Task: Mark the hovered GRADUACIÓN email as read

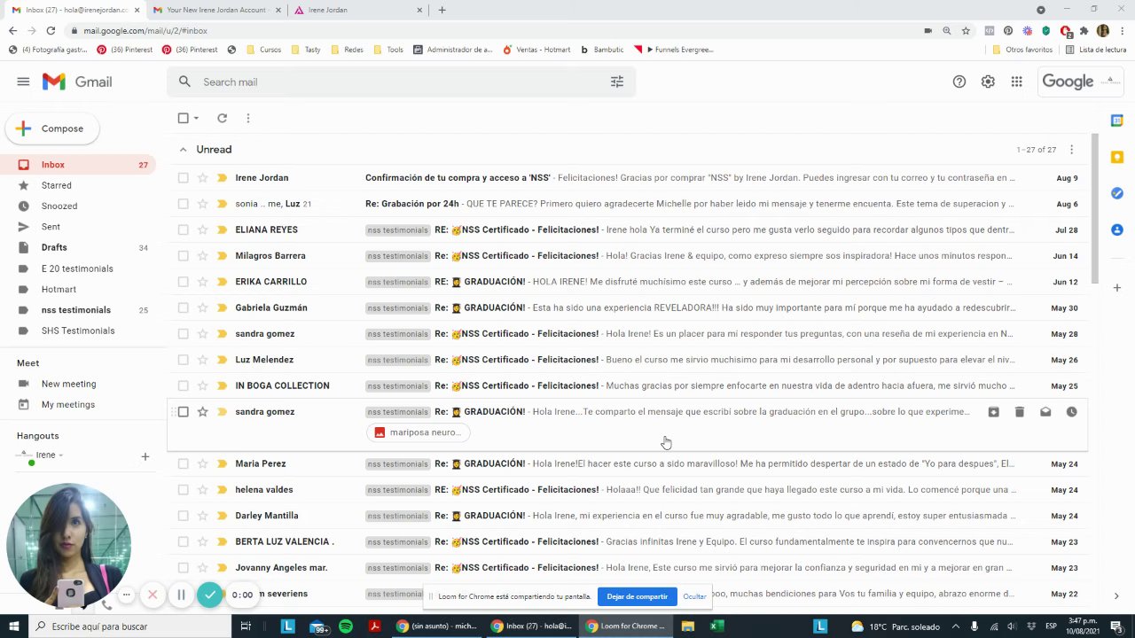Action: 1045,412
